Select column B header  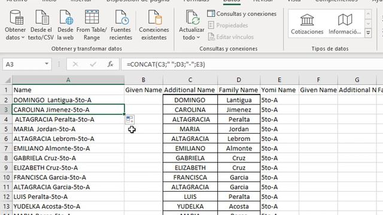click(x=144, y=80)
